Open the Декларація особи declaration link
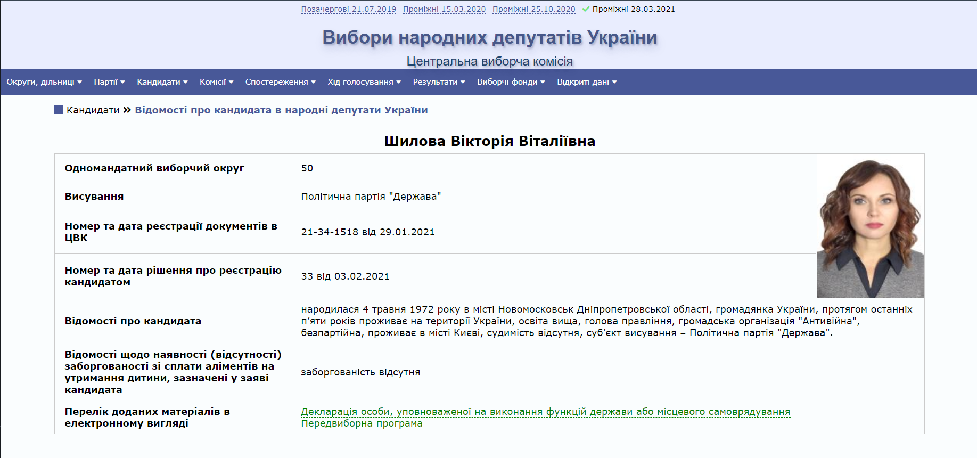The height and width of the screenshot is (458, 977). (545, 412)
